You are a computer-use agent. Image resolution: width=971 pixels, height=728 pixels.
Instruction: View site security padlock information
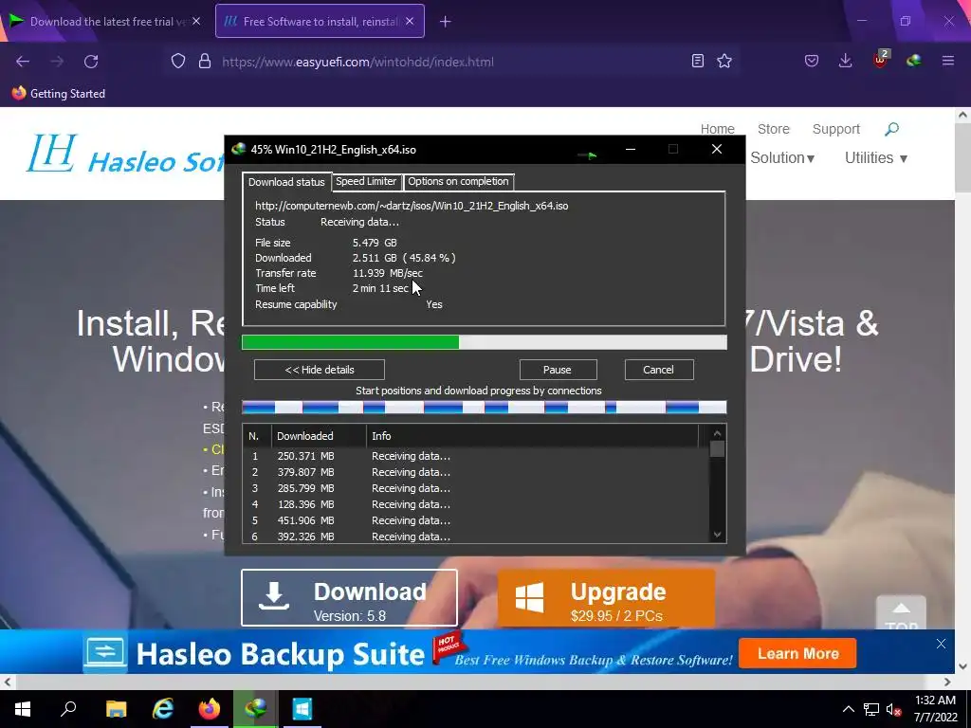[x=205, y=62]
